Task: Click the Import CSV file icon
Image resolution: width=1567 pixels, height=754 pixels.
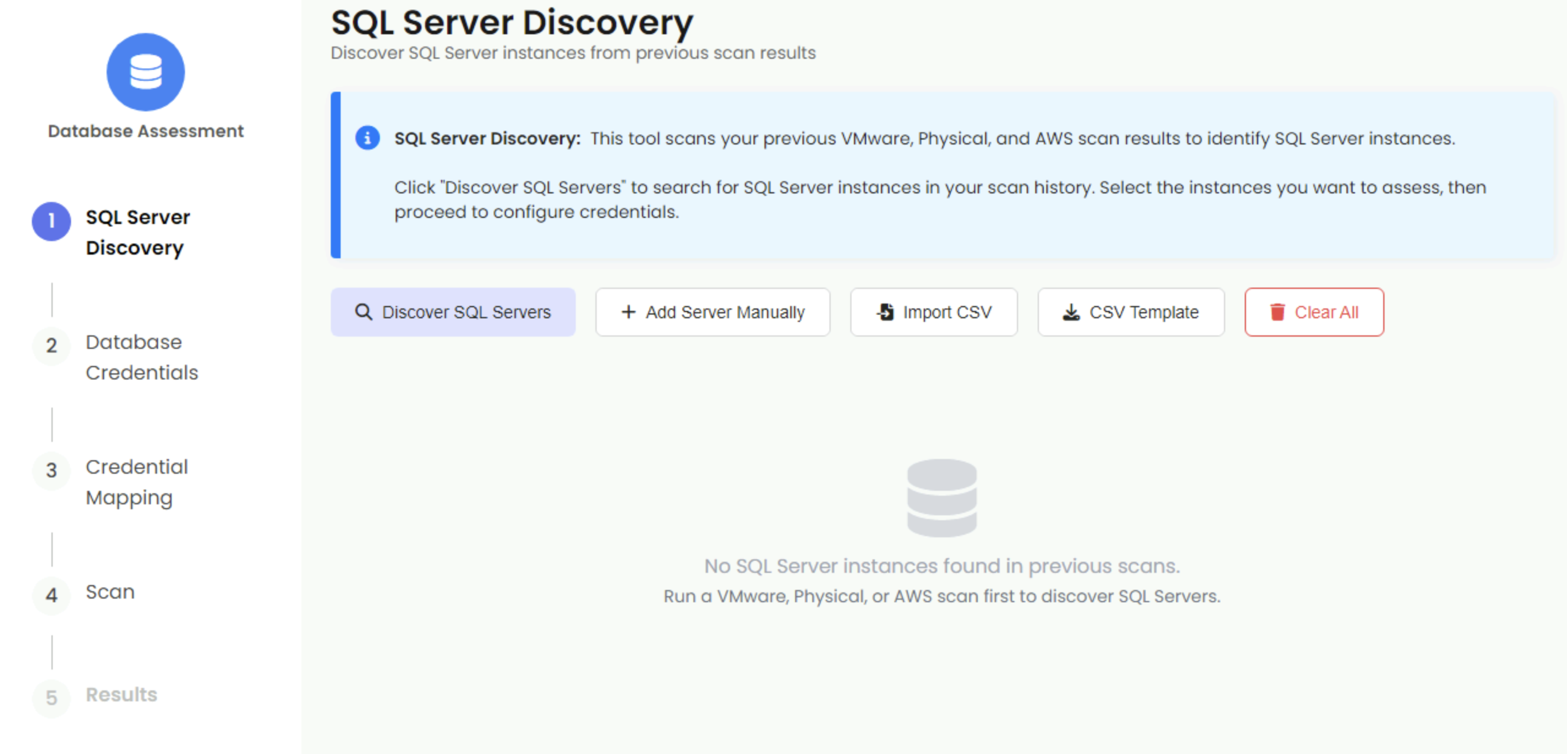Action: coord(885,312)
